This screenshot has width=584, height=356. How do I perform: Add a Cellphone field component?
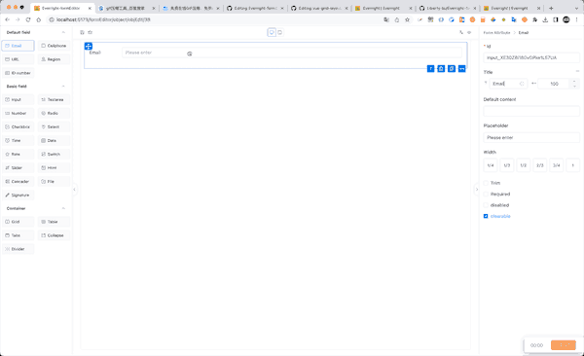[x=54, y=46]
